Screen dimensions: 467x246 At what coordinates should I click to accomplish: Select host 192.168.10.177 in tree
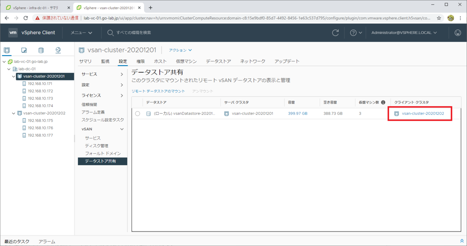click(x=40, y=135)
